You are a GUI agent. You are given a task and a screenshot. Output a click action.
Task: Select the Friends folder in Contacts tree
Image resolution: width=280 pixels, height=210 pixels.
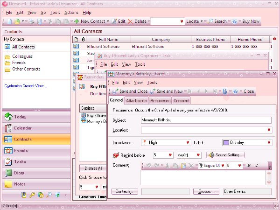point(19,63)
